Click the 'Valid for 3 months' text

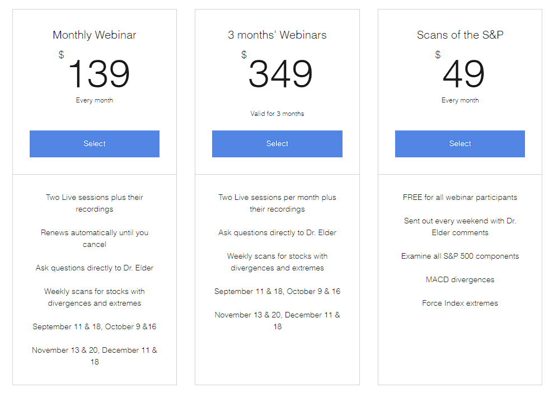(277, 114)
